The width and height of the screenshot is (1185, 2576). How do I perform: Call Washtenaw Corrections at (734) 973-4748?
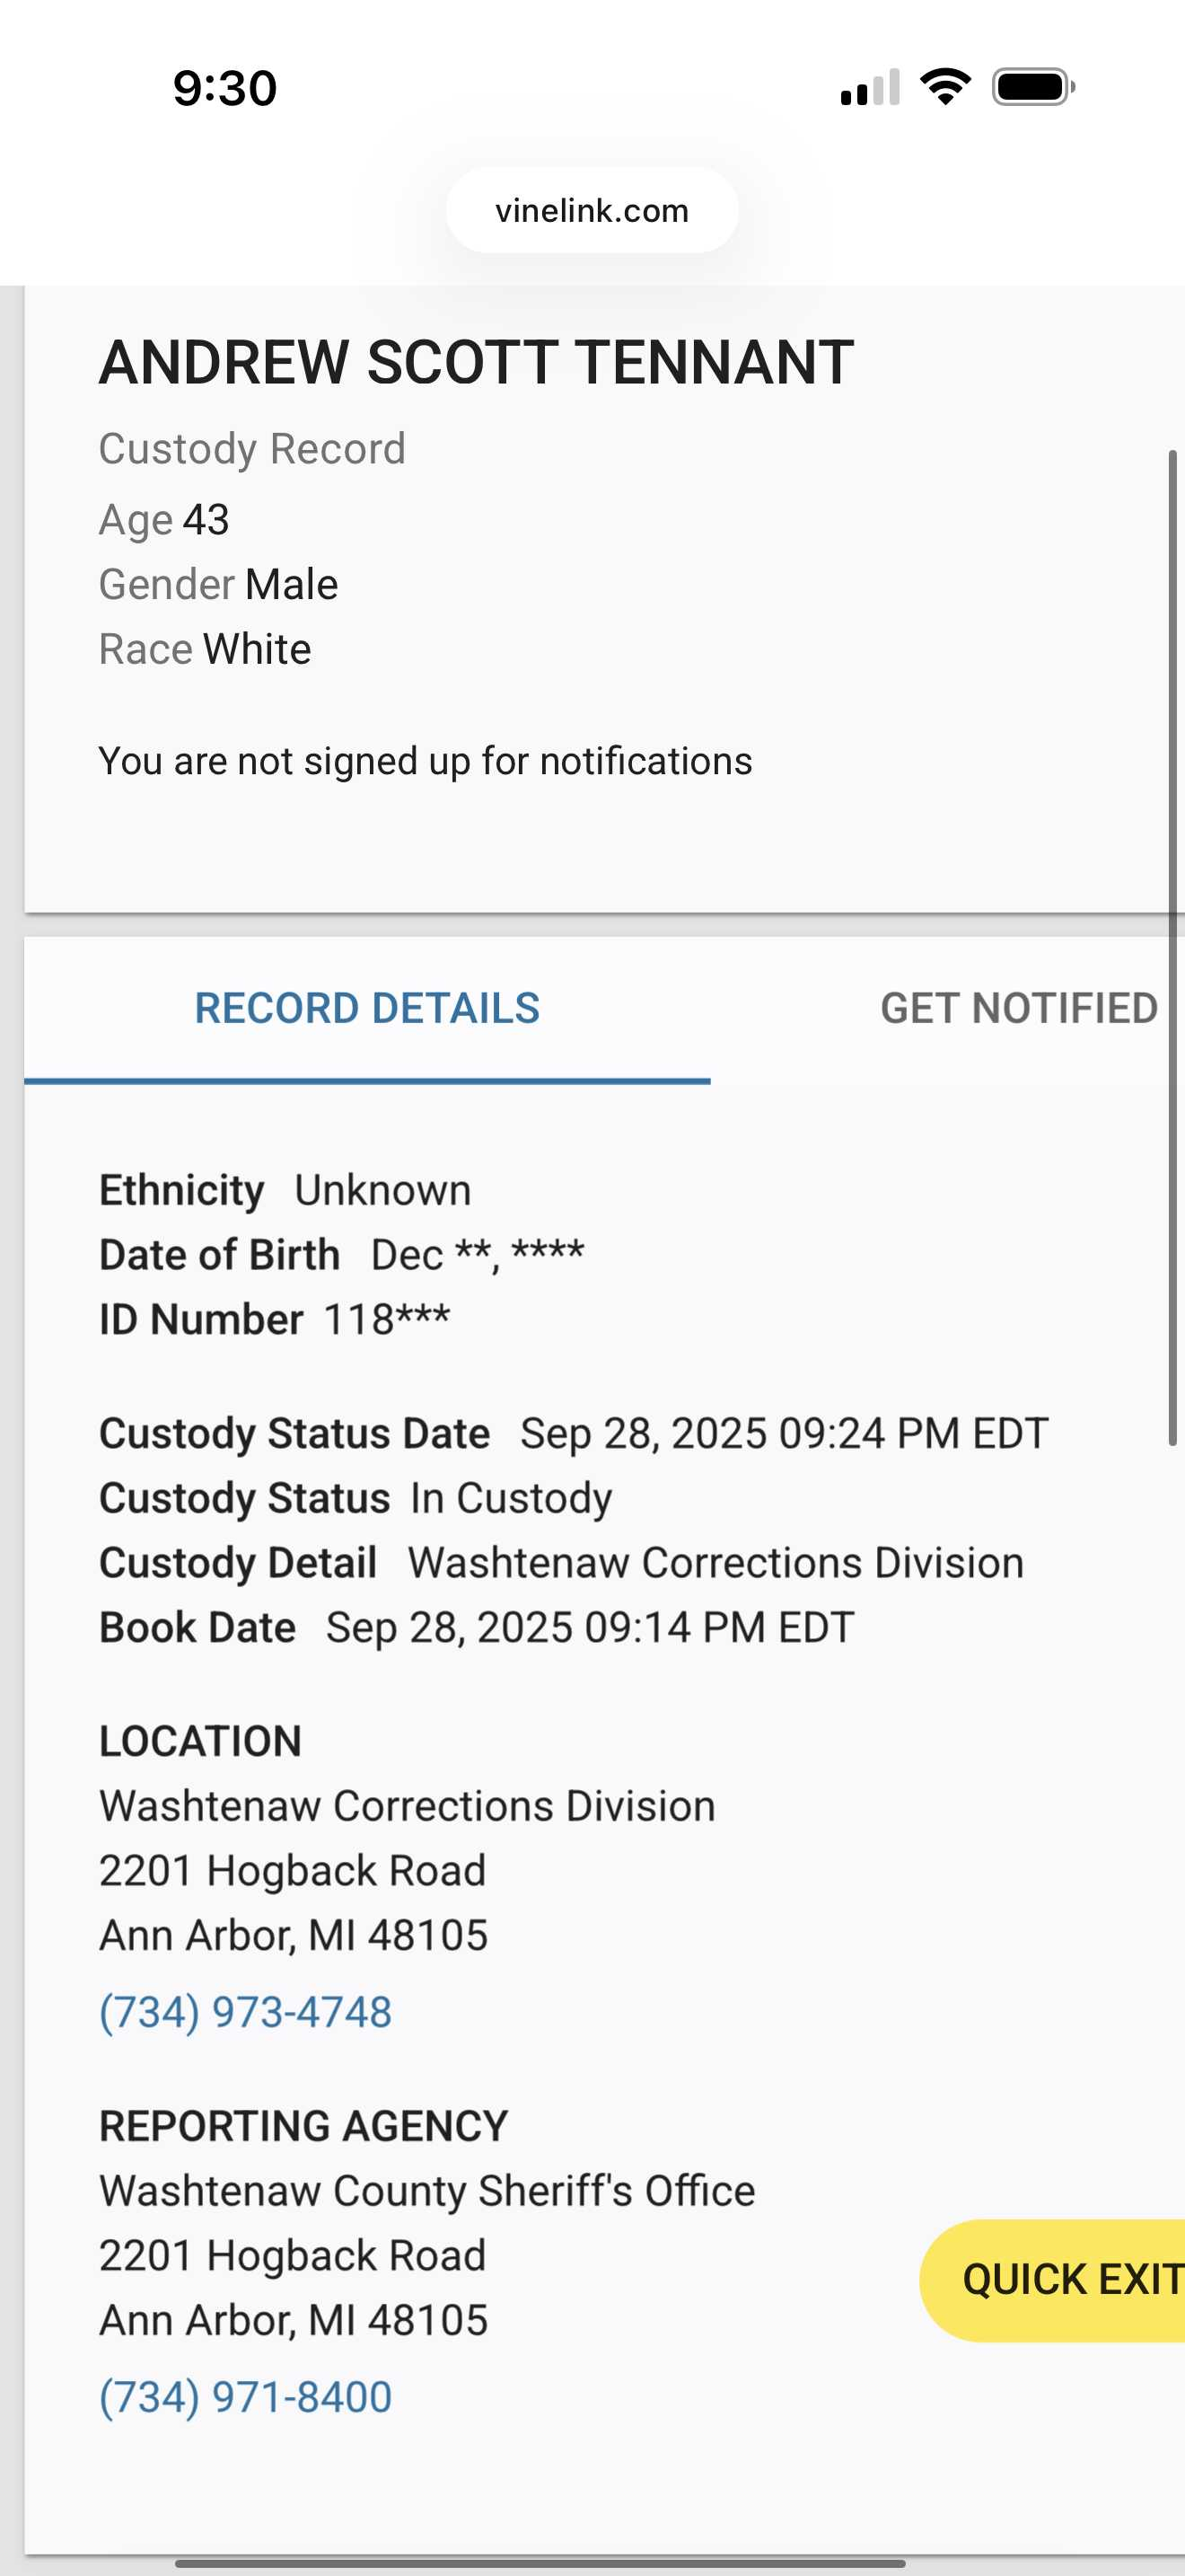click(x=246, y=2012)
